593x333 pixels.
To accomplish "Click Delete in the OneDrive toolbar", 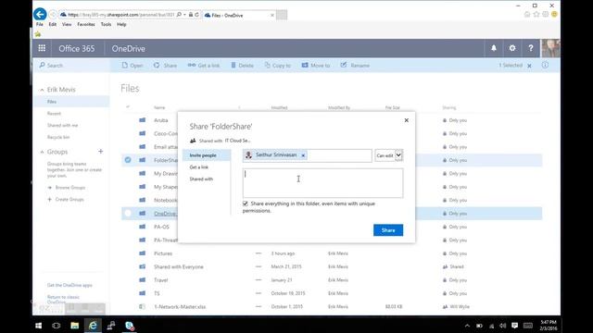I will pos(242,66).
